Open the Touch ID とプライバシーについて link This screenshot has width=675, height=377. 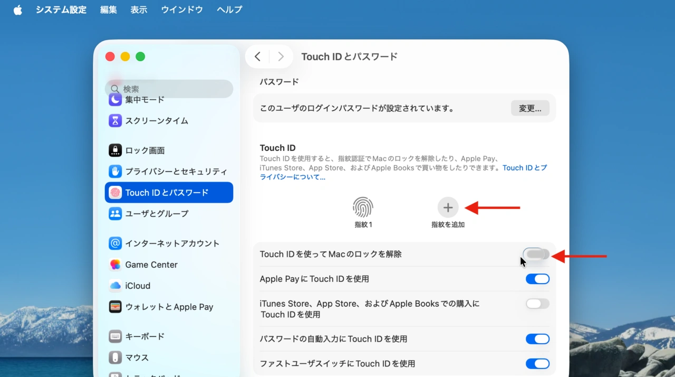tap(524, 167)
